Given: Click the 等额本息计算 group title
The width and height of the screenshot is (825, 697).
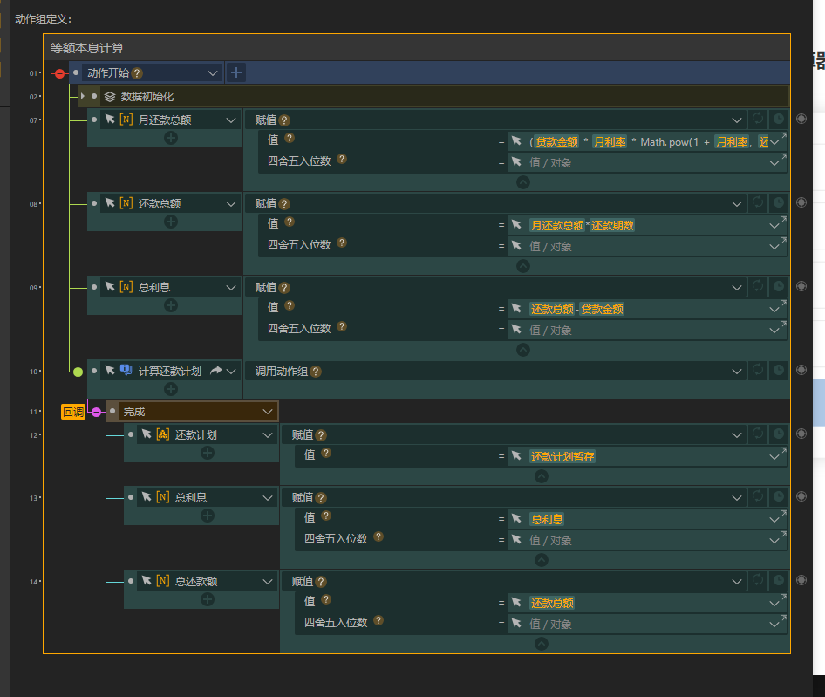Looking at the screenshot, I should 87,49.
